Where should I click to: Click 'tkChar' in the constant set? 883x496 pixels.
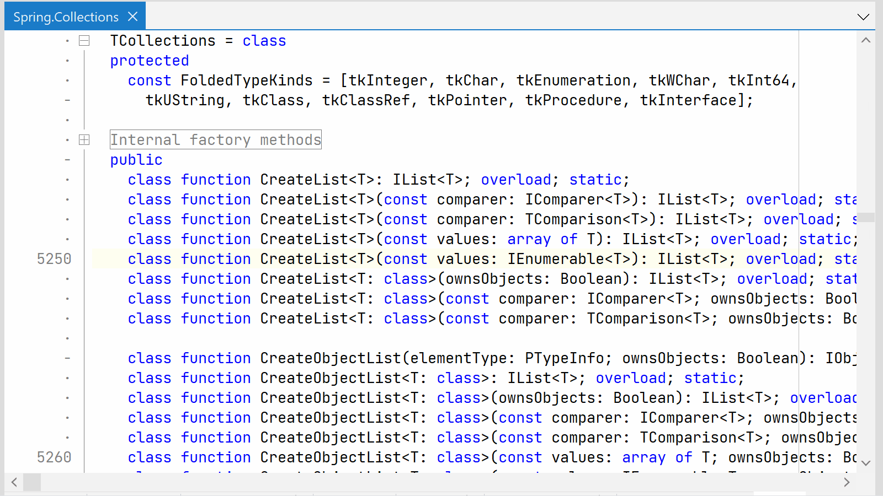472,80
